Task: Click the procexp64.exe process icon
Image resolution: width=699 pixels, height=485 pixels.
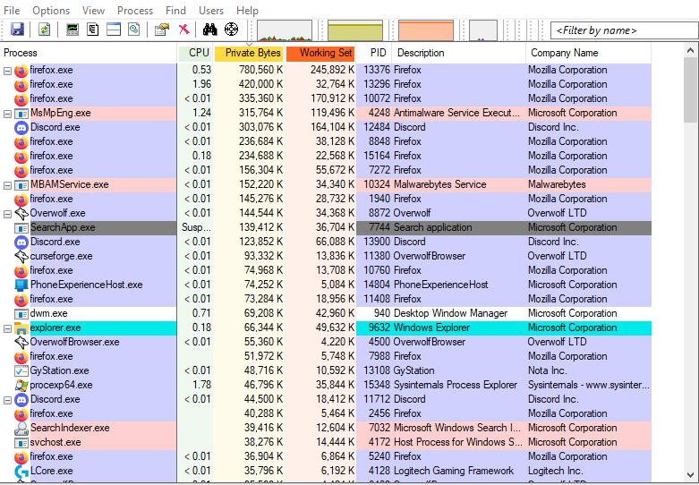Action: tap(21, 385)
